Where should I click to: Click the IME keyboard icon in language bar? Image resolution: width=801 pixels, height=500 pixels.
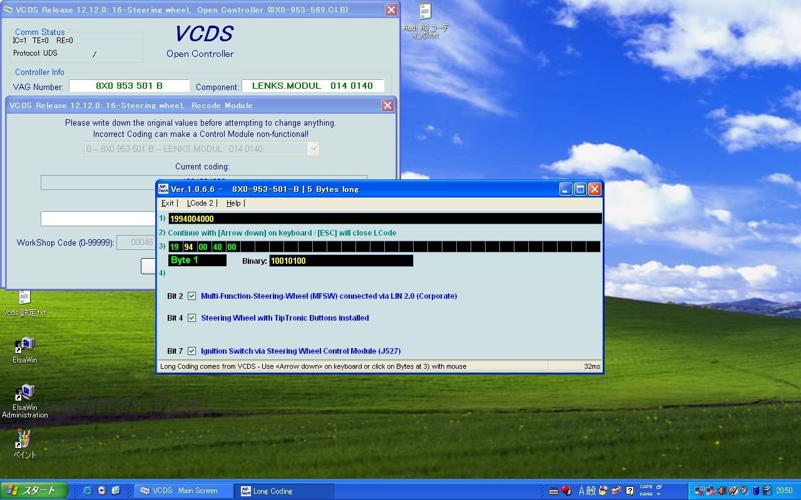tap(554, 491)
